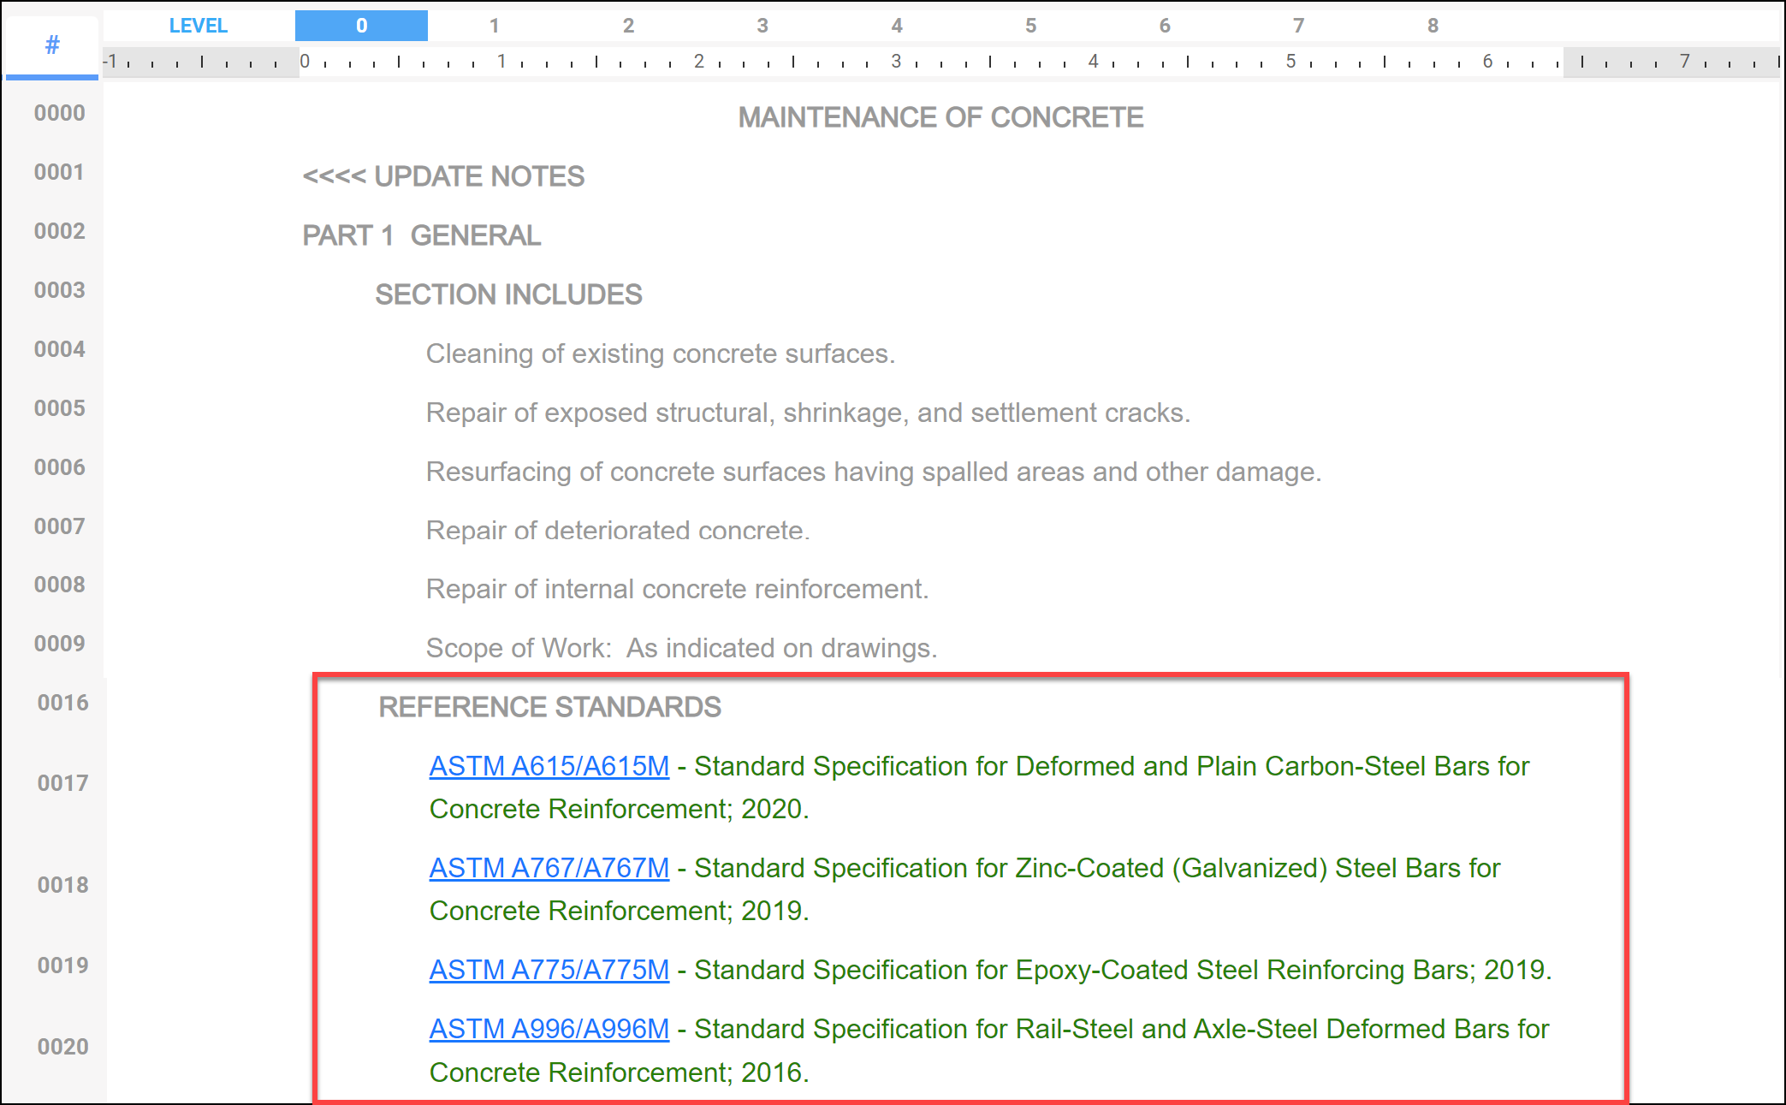This screenshot has width=1786, height=1105.
Task: Click the MAINTENANCE OF CONCRETE title
Action: tap(940, 117)
